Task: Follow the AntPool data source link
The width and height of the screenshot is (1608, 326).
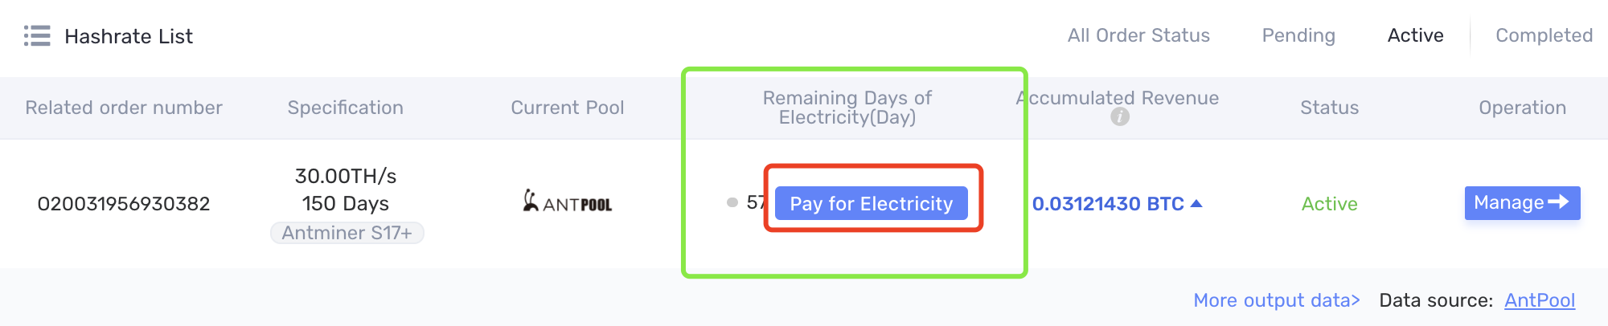Action: click(1540, 300)
